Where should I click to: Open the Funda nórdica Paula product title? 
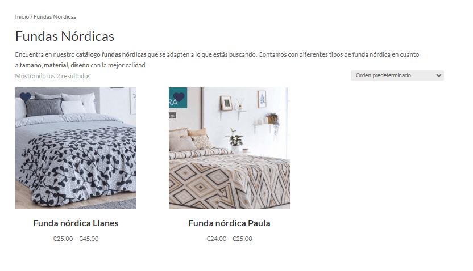tap(229, 223)
